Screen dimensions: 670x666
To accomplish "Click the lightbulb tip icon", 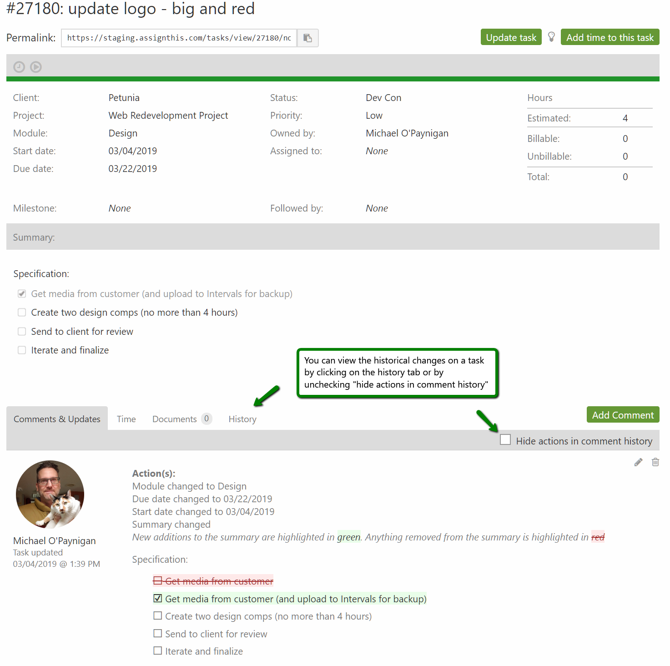I will point(551,37).
